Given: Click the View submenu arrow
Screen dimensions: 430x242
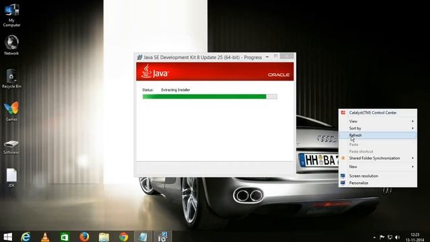Looking at the screenshot, I should click(x=413, y=121).
